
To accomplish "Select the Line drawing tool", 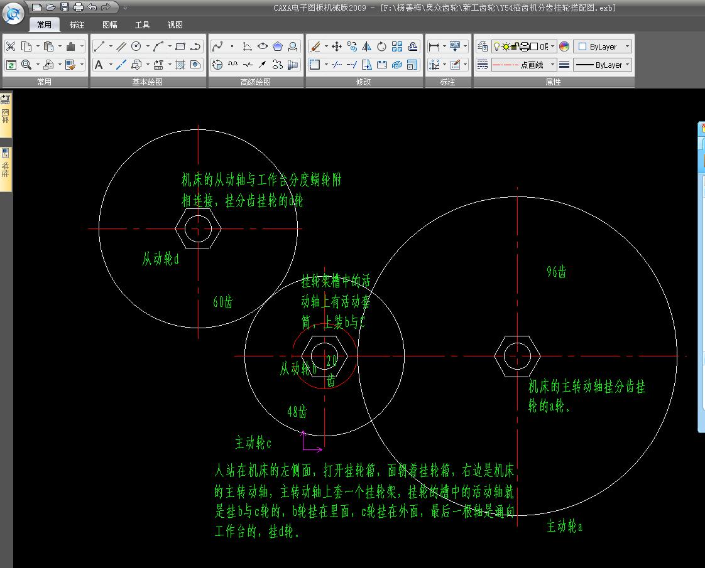I will point(99,46).
